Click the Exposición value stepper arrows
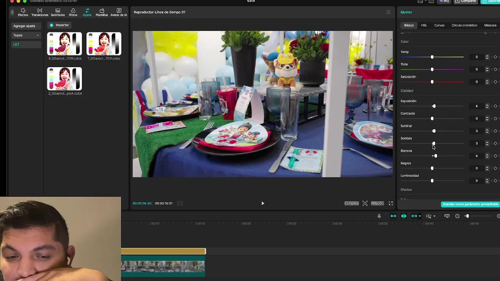Viewport: 500px width, 281px height. (487, 106)
